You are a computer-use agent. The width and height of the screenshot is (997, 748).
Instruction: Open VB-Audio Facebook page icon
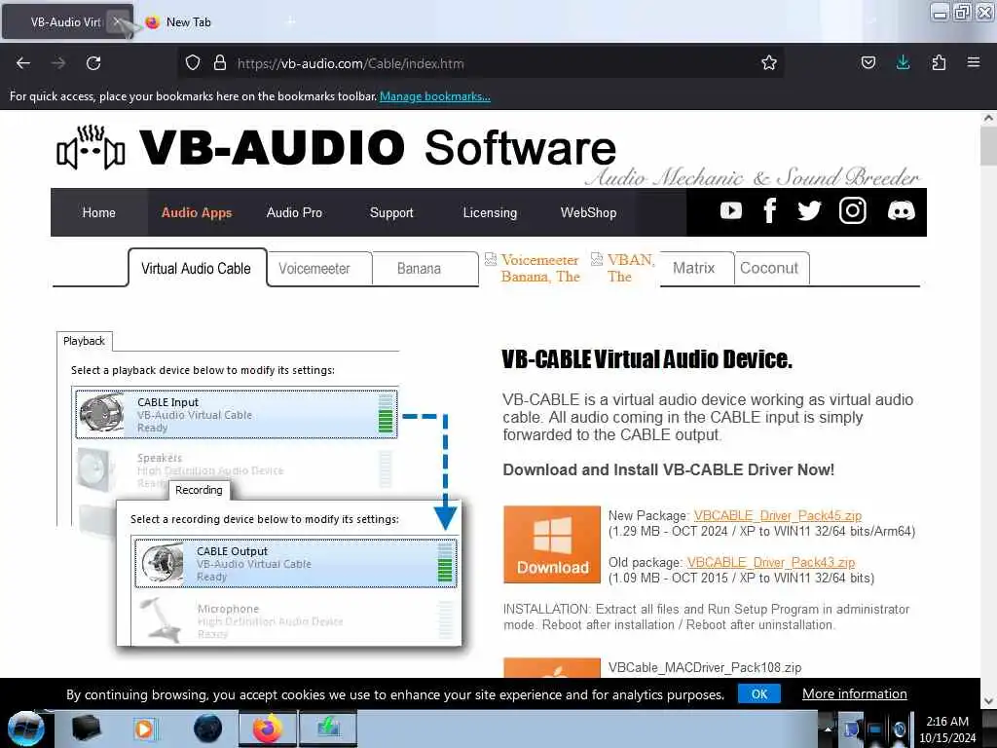click(x=769, y=210)
